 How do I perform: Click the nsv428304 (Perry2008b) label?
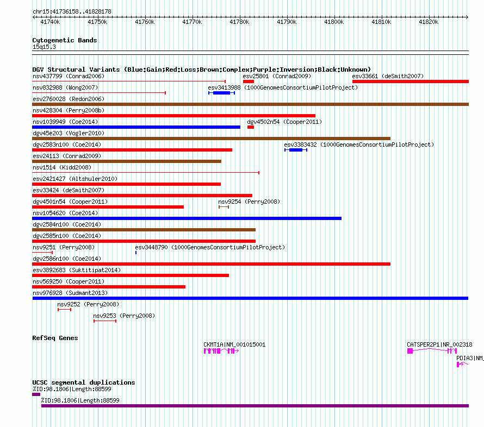tap(69, 110)
